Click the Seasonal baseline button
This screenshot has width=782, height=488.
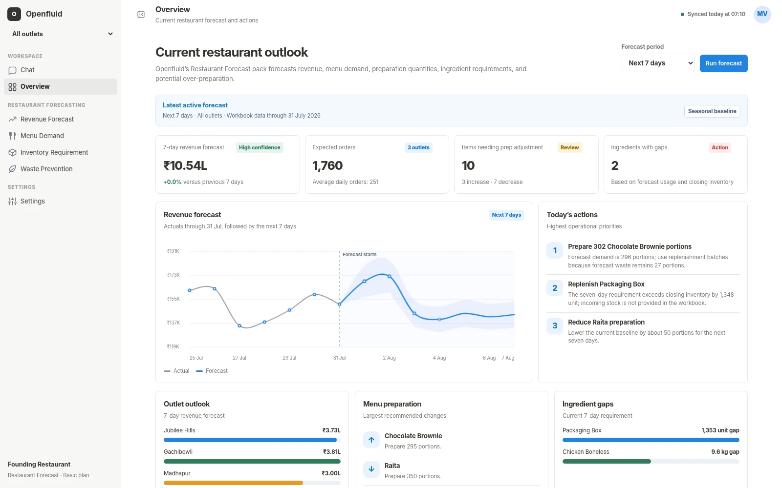[712, 111]
